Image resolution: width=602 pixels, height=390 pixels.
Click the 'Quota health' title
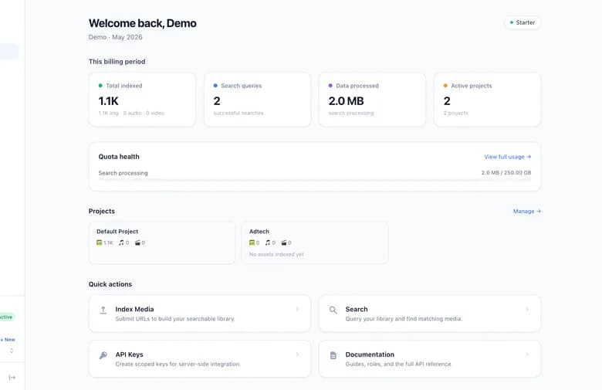(x=119, y=156)
